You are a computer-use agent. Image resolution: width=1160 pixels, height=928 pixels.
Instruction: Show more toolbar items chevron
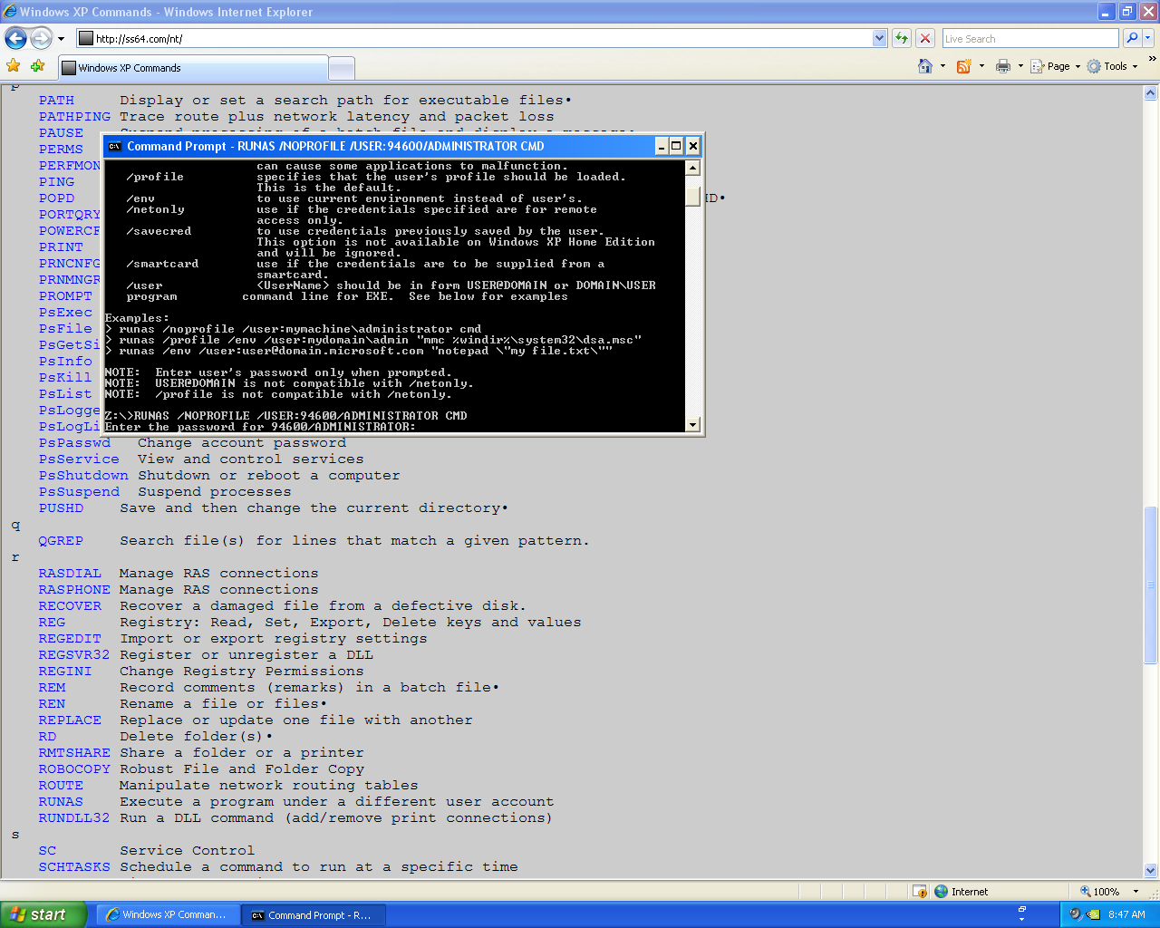pyautogui.click(x=1152, y=59)
